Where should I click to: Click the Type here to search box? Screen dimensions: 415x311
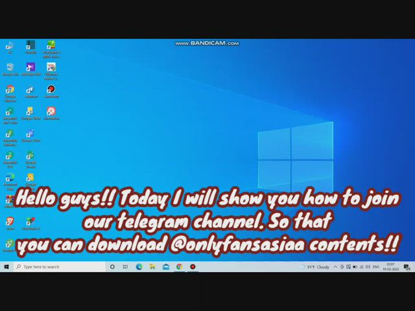[59, 267]
